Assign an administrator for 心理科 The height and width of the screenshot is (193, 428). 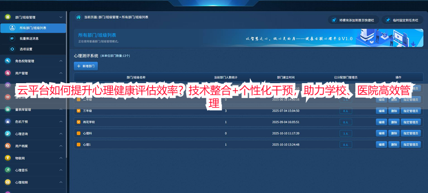click(x=411, y=133)
